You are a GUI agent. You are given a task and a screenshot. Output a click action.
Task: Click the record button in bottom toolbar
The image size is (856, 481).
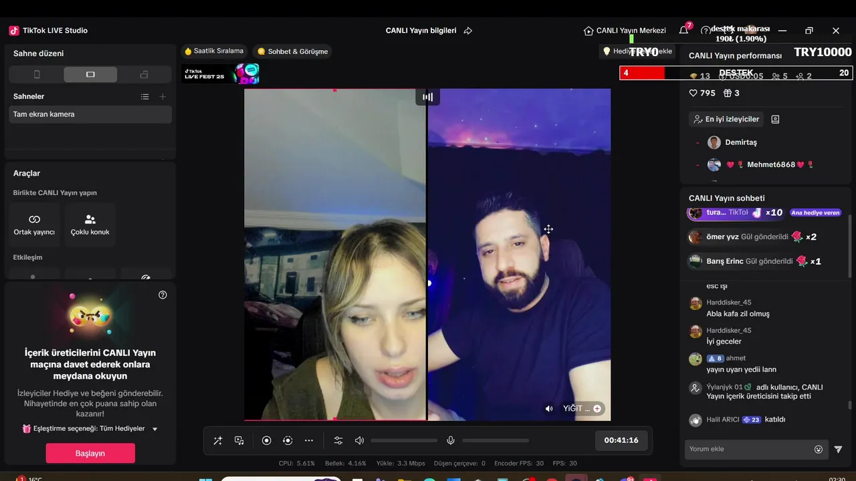click(266, 440)
